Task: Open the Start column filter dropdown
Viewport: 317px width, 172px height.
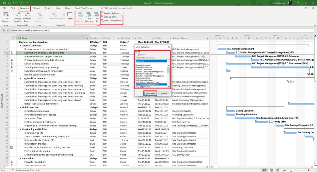Action: 153,38
